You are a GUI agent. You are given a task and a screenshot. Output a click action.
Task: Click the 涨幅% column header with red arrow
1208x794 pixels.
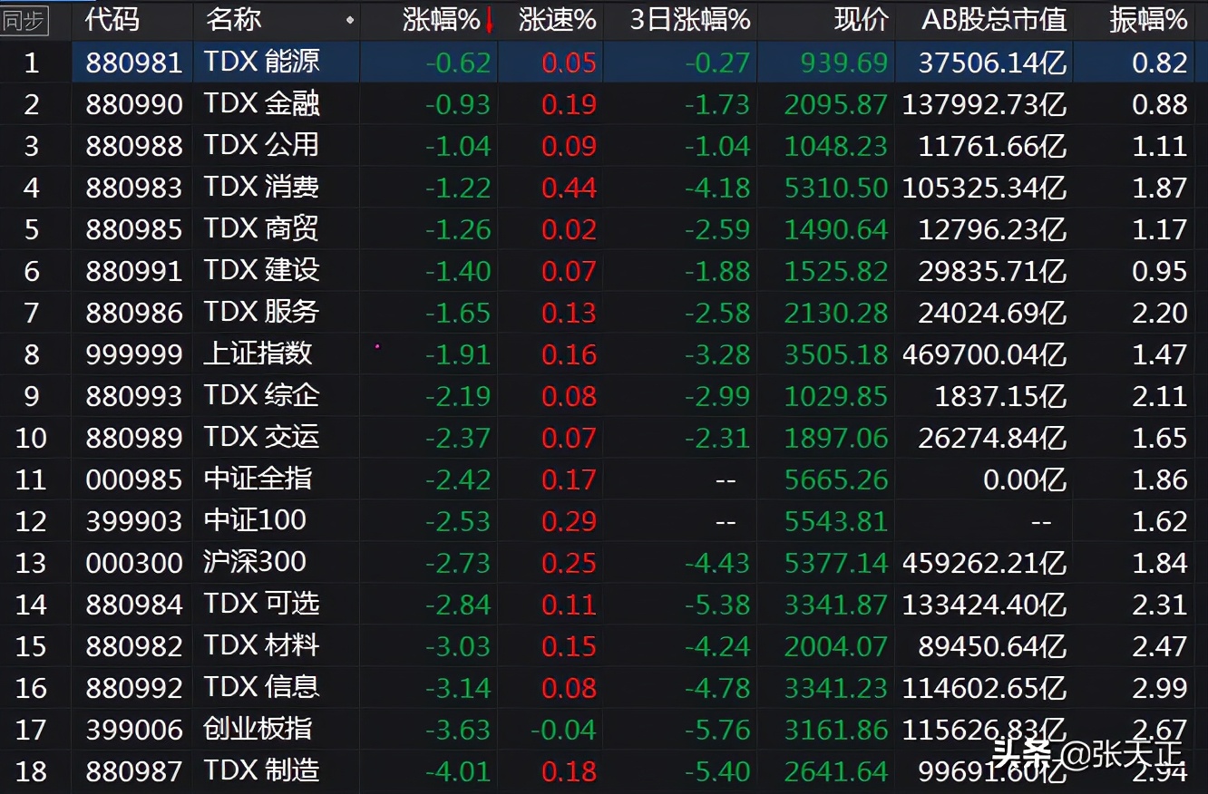(449, 20)
